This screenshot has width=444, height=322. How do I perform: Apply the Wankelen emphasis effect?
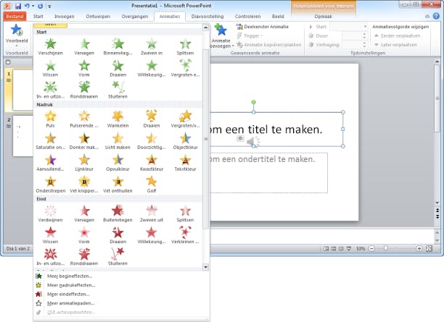point(118,119)
